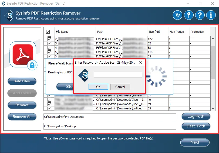Click the log path text field
This screenshot has width=219, height=153.
point(110,117)
